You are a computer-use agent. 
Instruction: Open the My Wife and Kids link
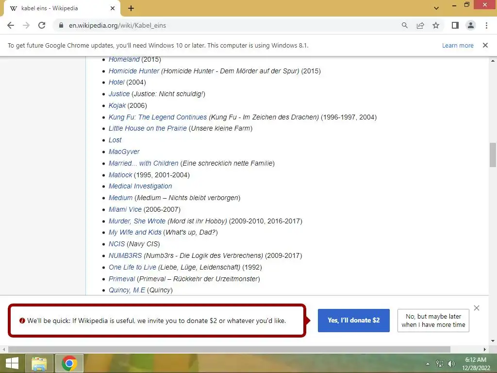[135, 233]
